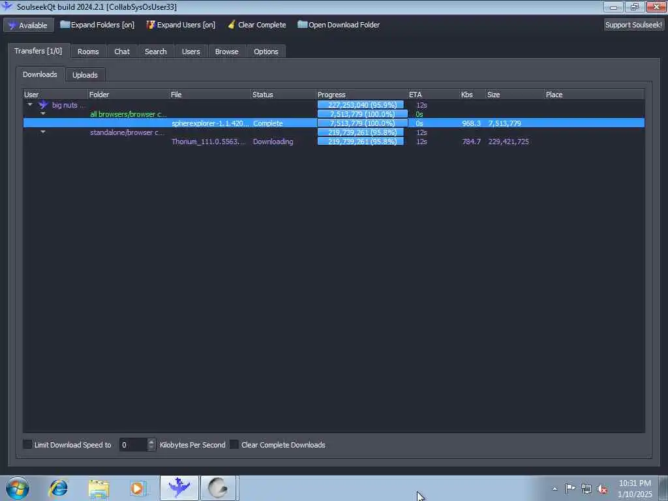Open the Search tab
The image size is (668, 501).
(x=155, y=52)
